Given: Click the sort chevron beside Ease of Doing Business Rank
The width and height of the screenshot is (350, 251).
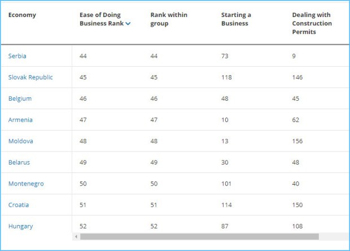Looking at the screenshot, I should 128,24.
